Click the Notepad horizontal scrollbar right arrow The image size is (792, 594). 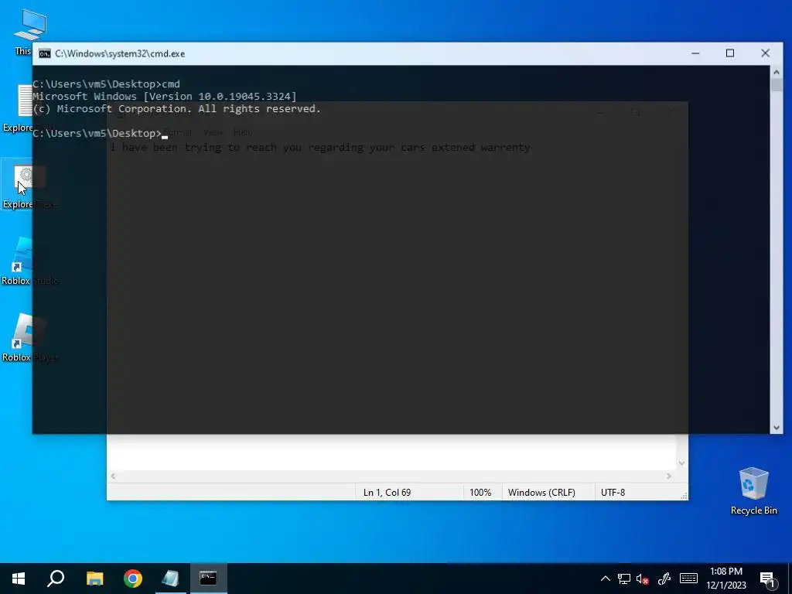(x=669, y=476)
